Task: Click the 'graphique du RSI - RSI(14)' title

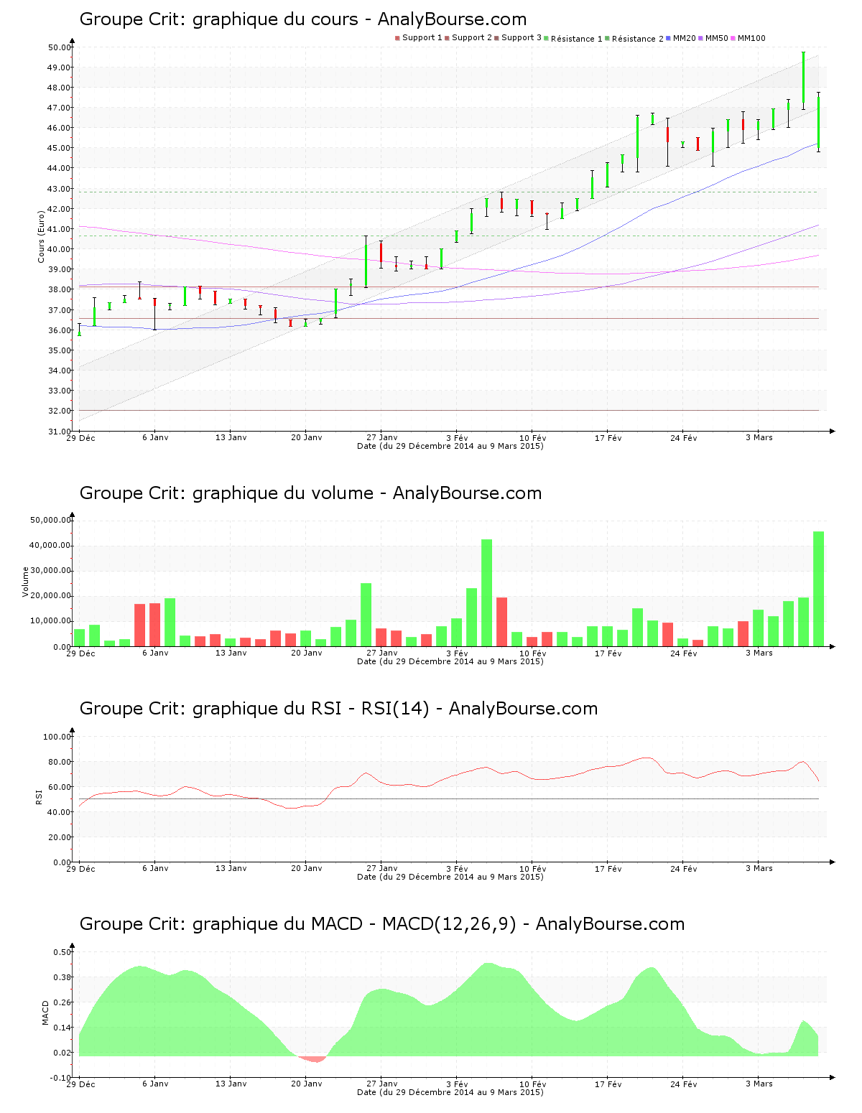Action: click(338, 709)
